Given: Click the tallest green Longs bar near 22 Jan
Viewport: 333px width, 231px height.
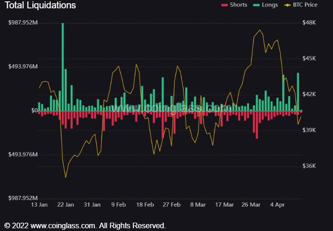Looking at the screenshot, I should coord(63,67).
